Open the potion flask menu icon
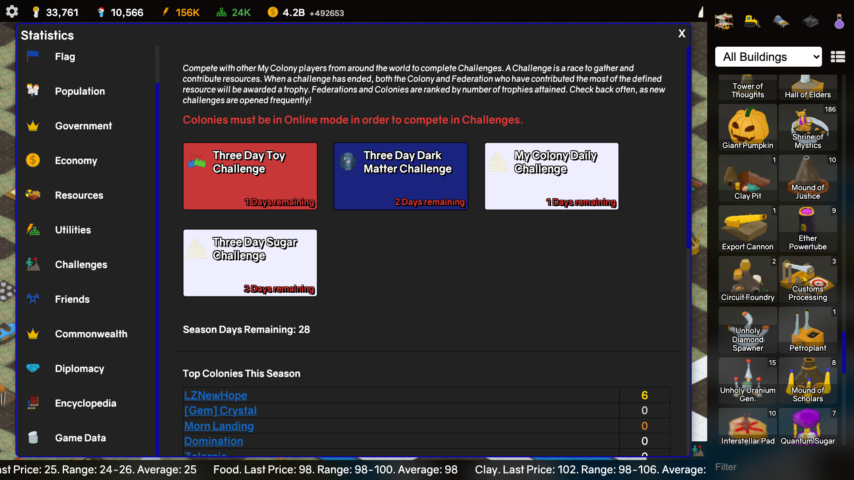Screen dimensions: 854x480 coord(839,21)
